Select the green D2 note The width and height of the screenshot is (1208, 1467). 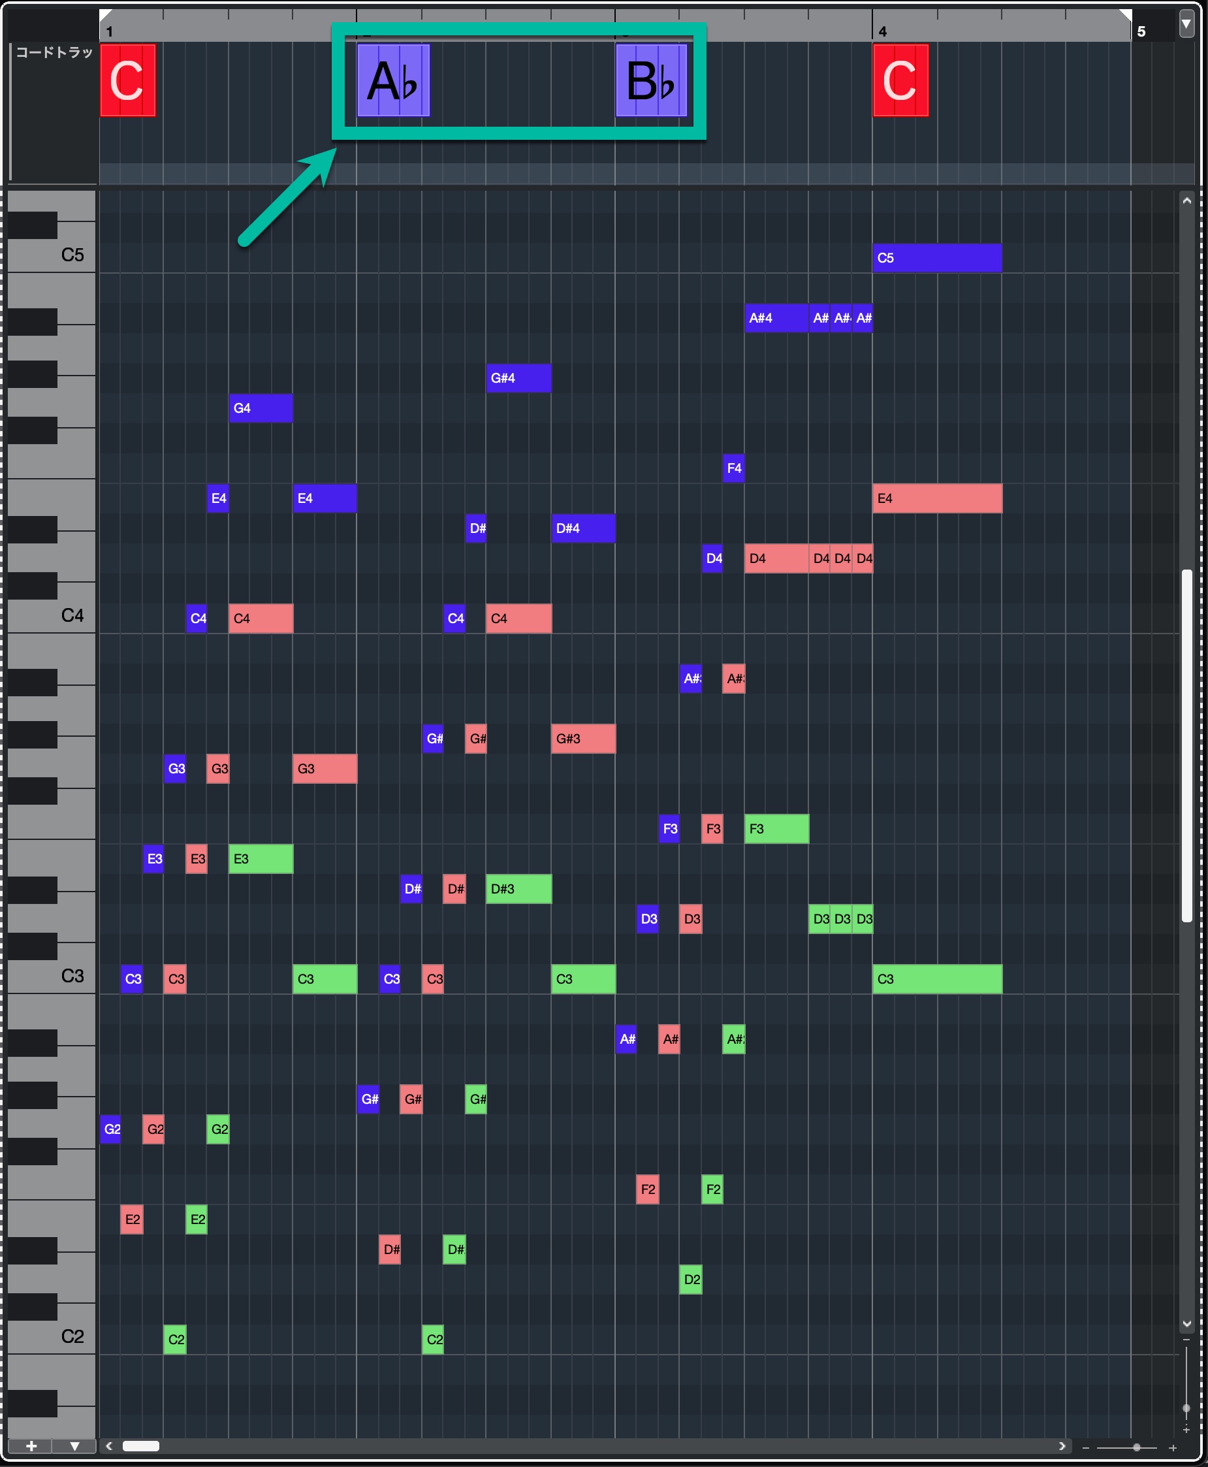[691, 1279]
